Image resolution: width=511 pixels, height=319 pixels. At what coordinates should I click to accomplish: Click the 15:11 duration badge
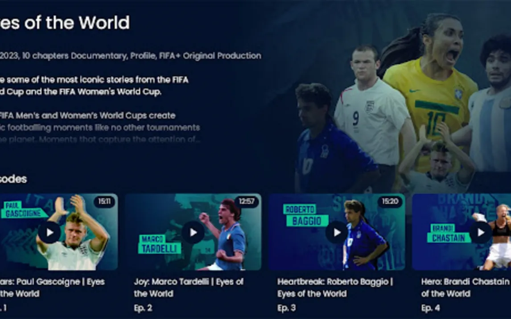coord(104,201)
